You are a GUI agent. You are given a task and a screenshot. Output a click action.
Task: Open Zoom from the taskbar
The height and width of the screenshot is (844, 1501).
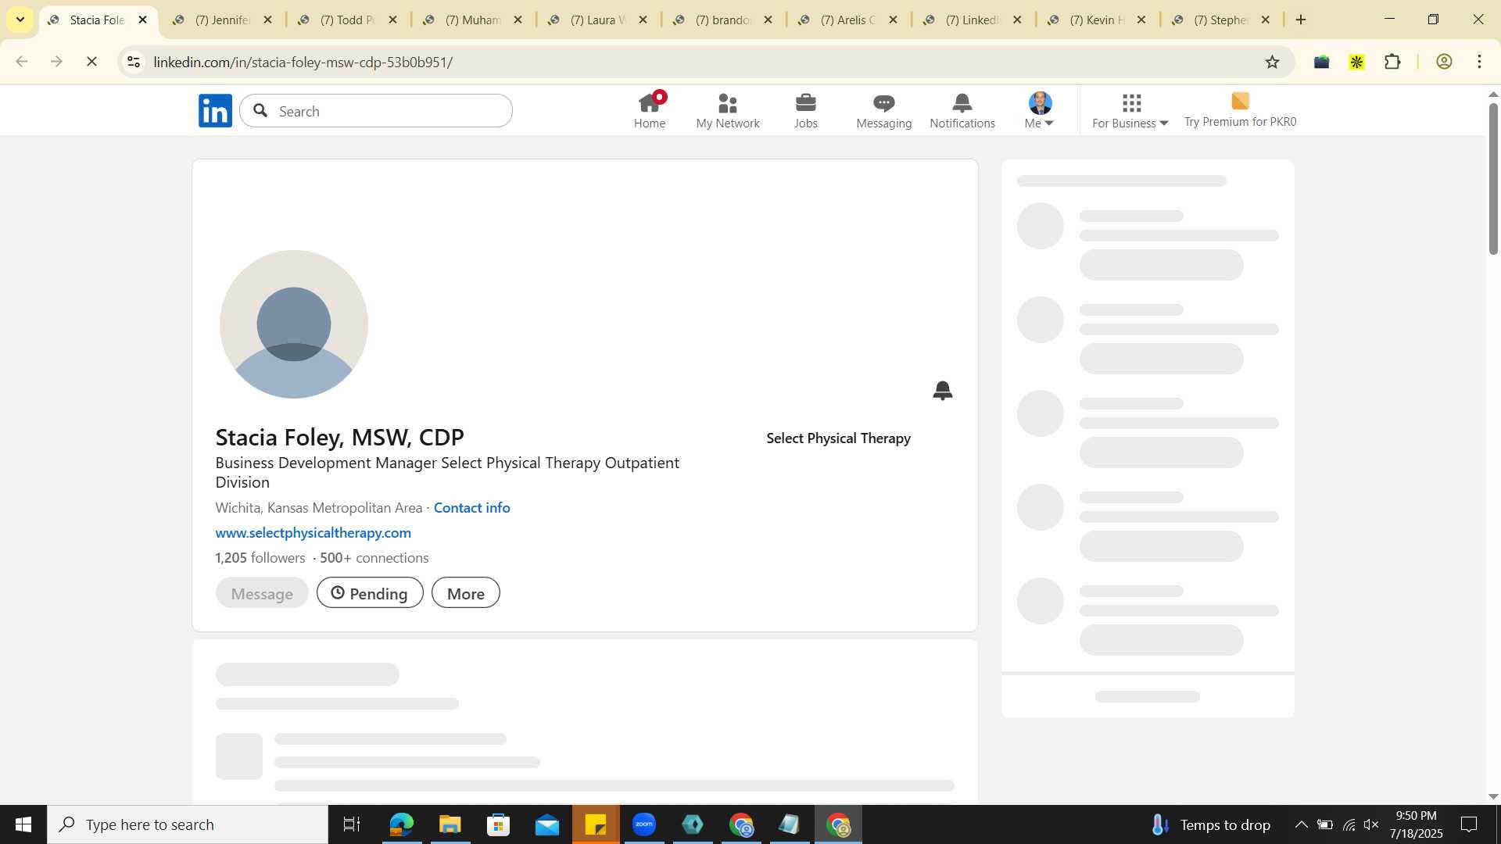pyautogui.click(x=644, y=824)
